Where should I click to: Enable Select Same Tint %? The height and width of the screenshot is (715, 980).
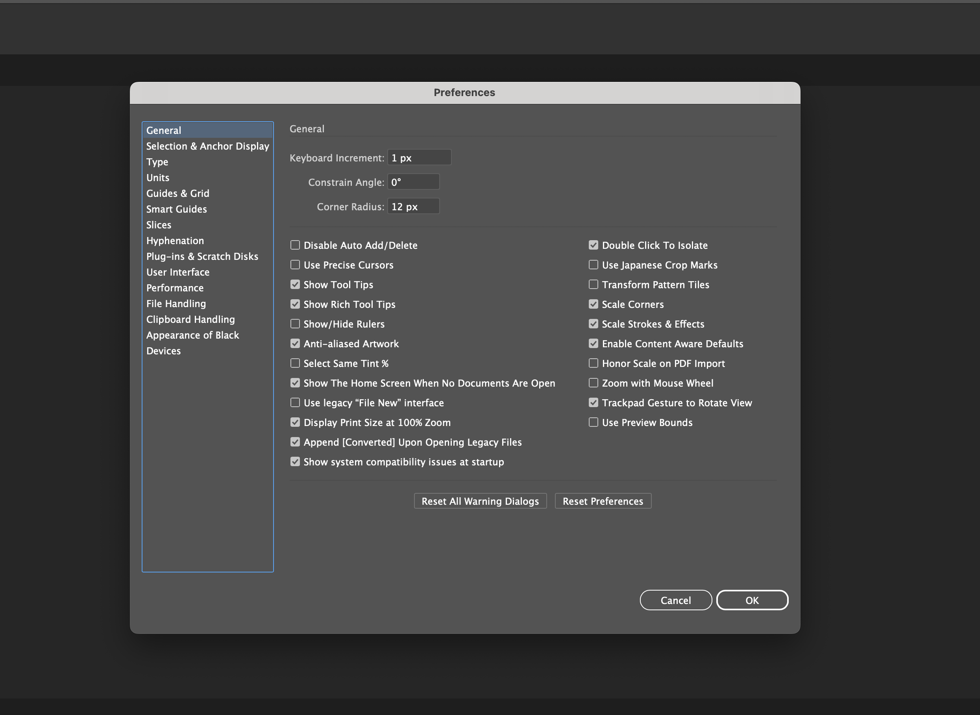tap(295, 363)
